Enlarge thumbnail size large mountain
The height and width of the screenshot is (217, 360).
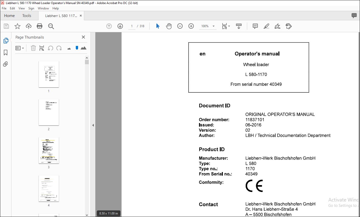[83, 48]
